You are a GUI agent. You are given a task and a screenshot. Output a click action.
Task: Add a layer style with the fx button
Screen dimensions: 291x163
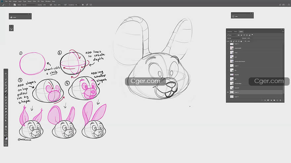(265, 100)
